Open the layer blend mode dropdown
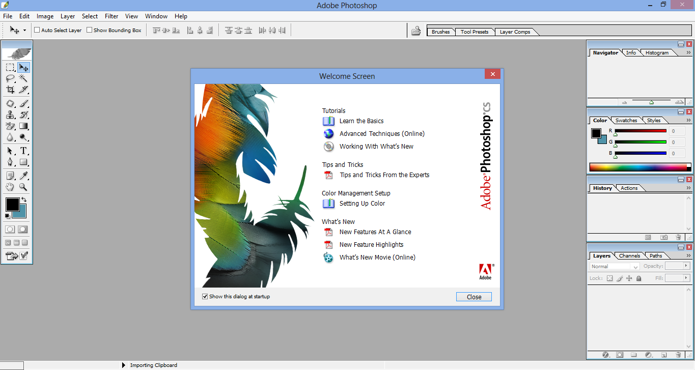Viewport: 695px width, 370px height. click(634, 266)
